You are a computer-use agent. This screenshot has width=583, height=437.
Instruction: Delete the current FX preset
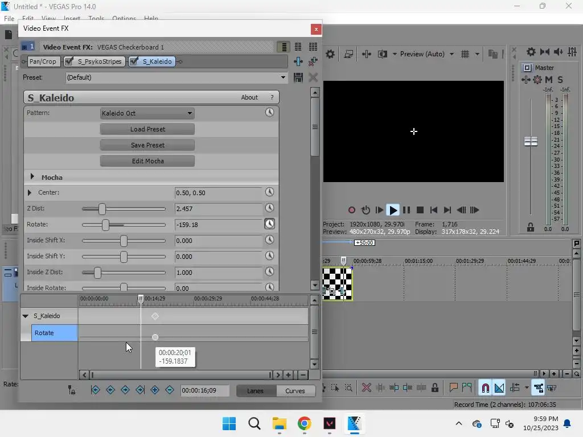tap(313, 77)
